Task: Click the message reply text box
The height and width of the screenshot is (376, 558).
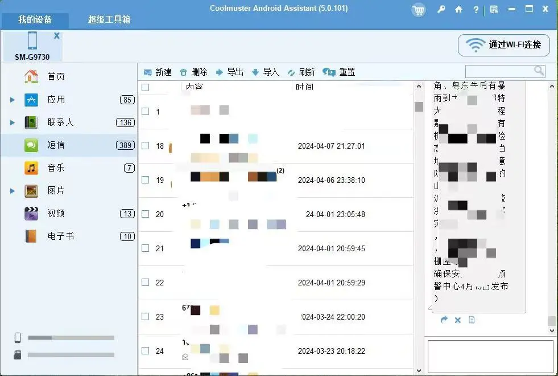Action: (x=490, y=357)
